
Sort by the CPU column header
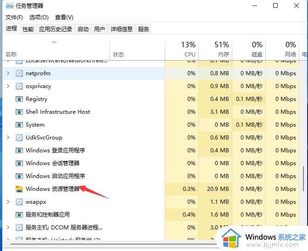(182, 50)
